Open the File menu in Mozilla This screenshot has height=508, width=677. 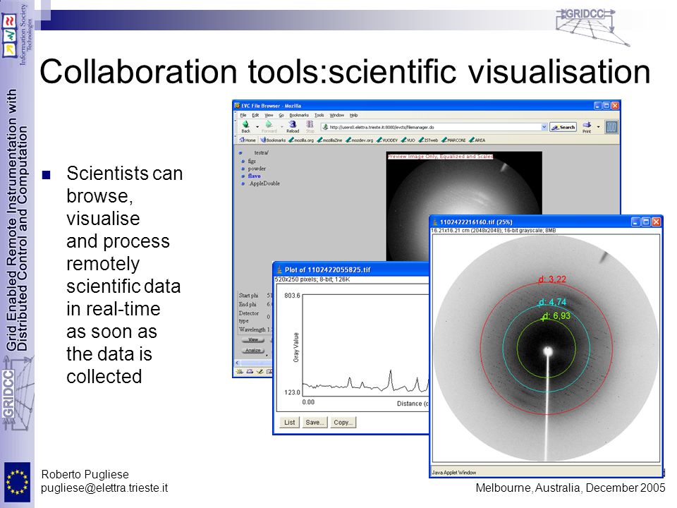pyautogui.click(x=243, y=115)
